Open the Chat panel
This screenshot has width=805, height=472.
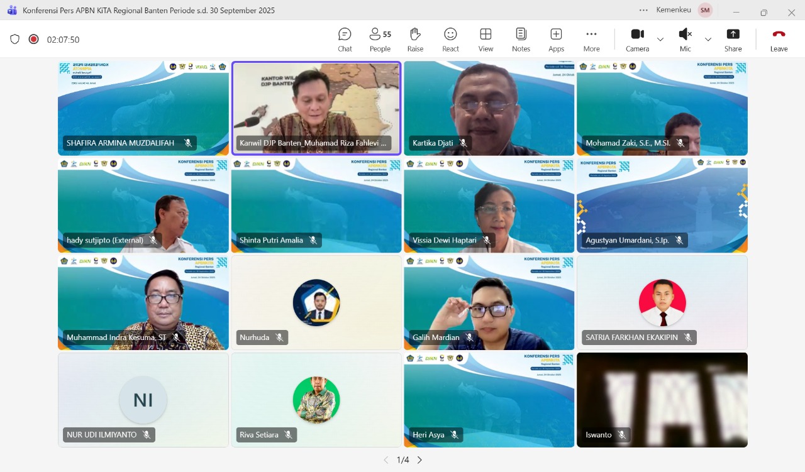coord(345,40)
